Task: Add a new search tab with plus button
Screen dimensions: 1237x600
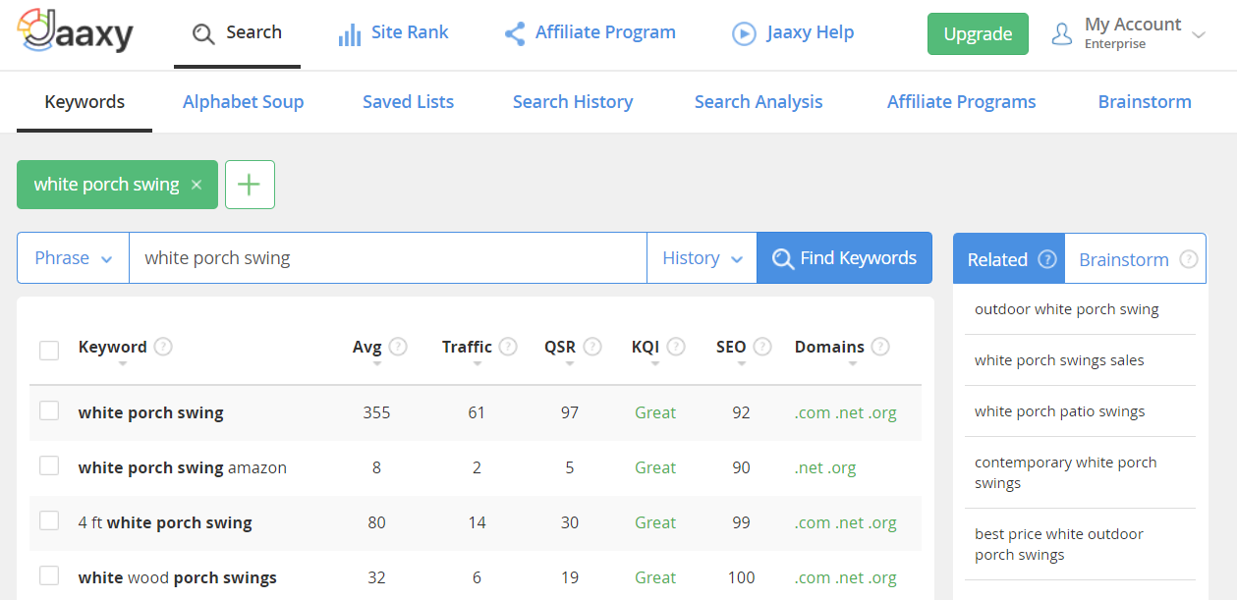Action: tap(250, 185)
